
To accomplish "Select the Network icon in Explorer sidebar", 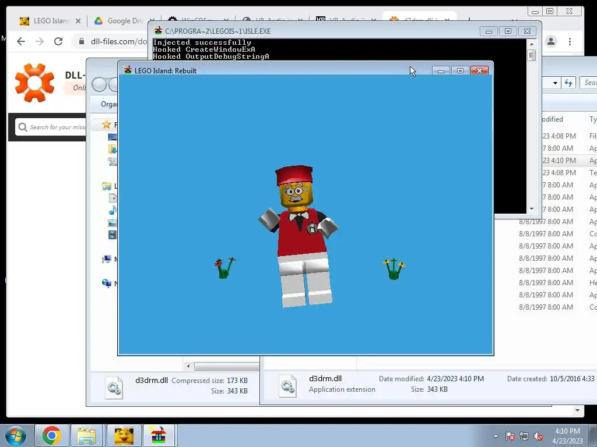I will pos(107,283).
